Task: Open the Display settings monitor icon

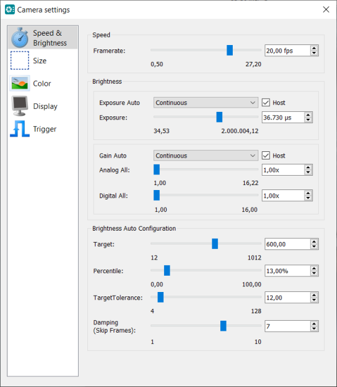Action: pyautogui.click(x=20, y=106)
